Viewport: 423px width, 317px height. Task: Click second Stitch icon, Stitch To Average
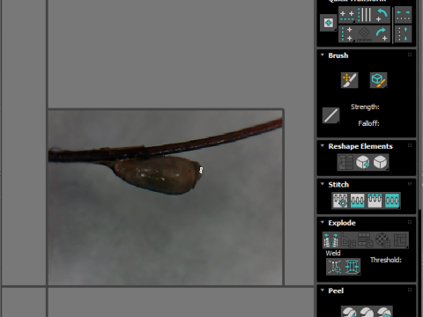click(x=358, y=201)
